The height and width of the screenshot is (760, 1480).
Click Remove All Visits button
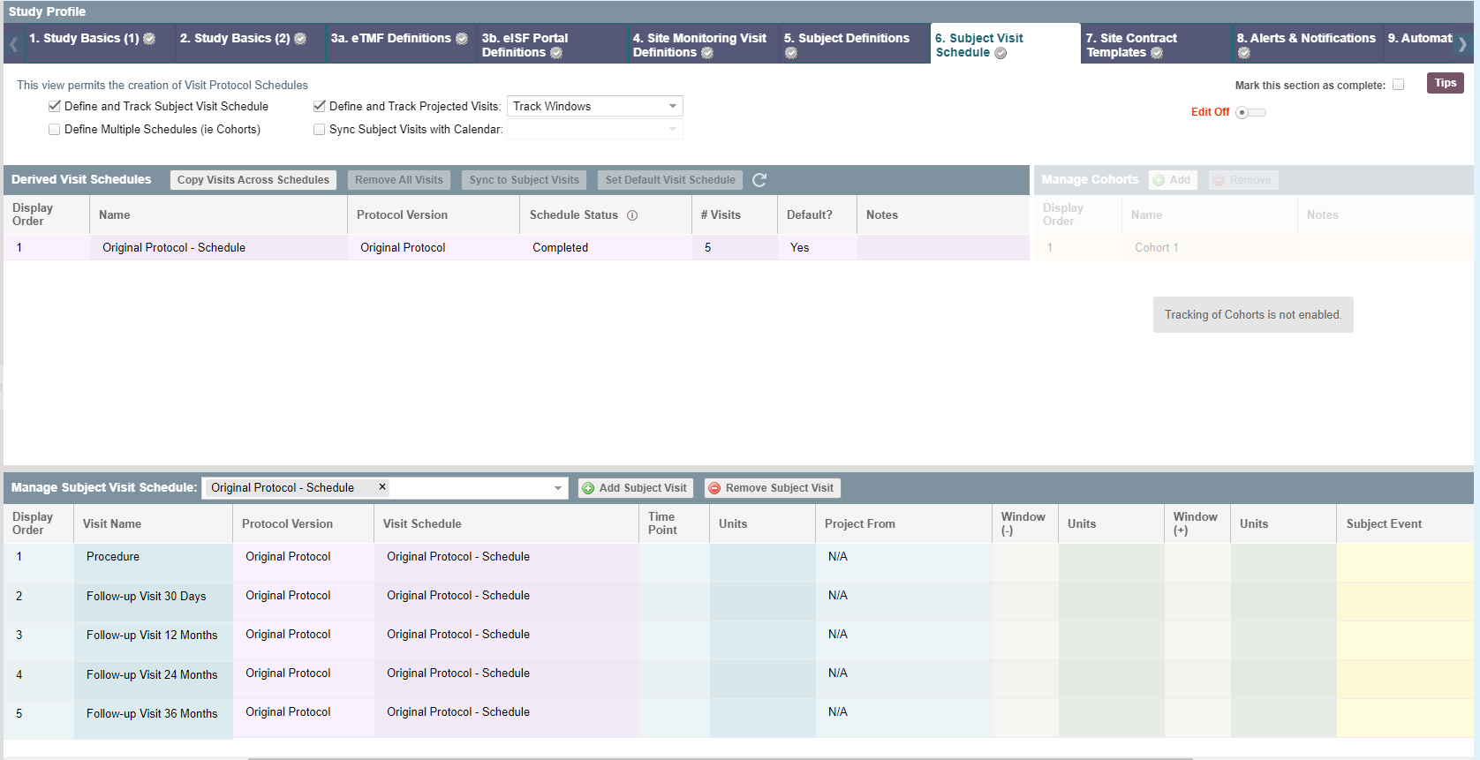[399, 180]
